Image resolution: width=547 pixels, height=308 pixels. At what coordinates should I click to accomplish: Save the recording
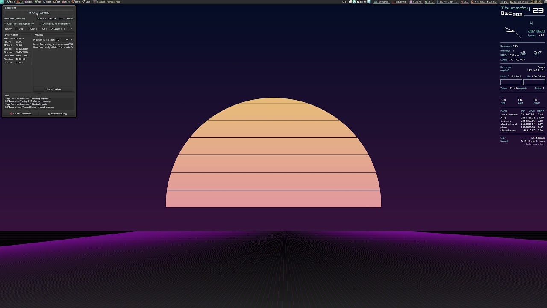[57, 113]
